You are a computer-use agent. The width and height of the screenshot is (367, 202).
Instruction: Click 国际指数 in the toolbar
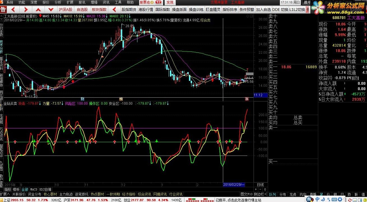click(x=163, y=10)
